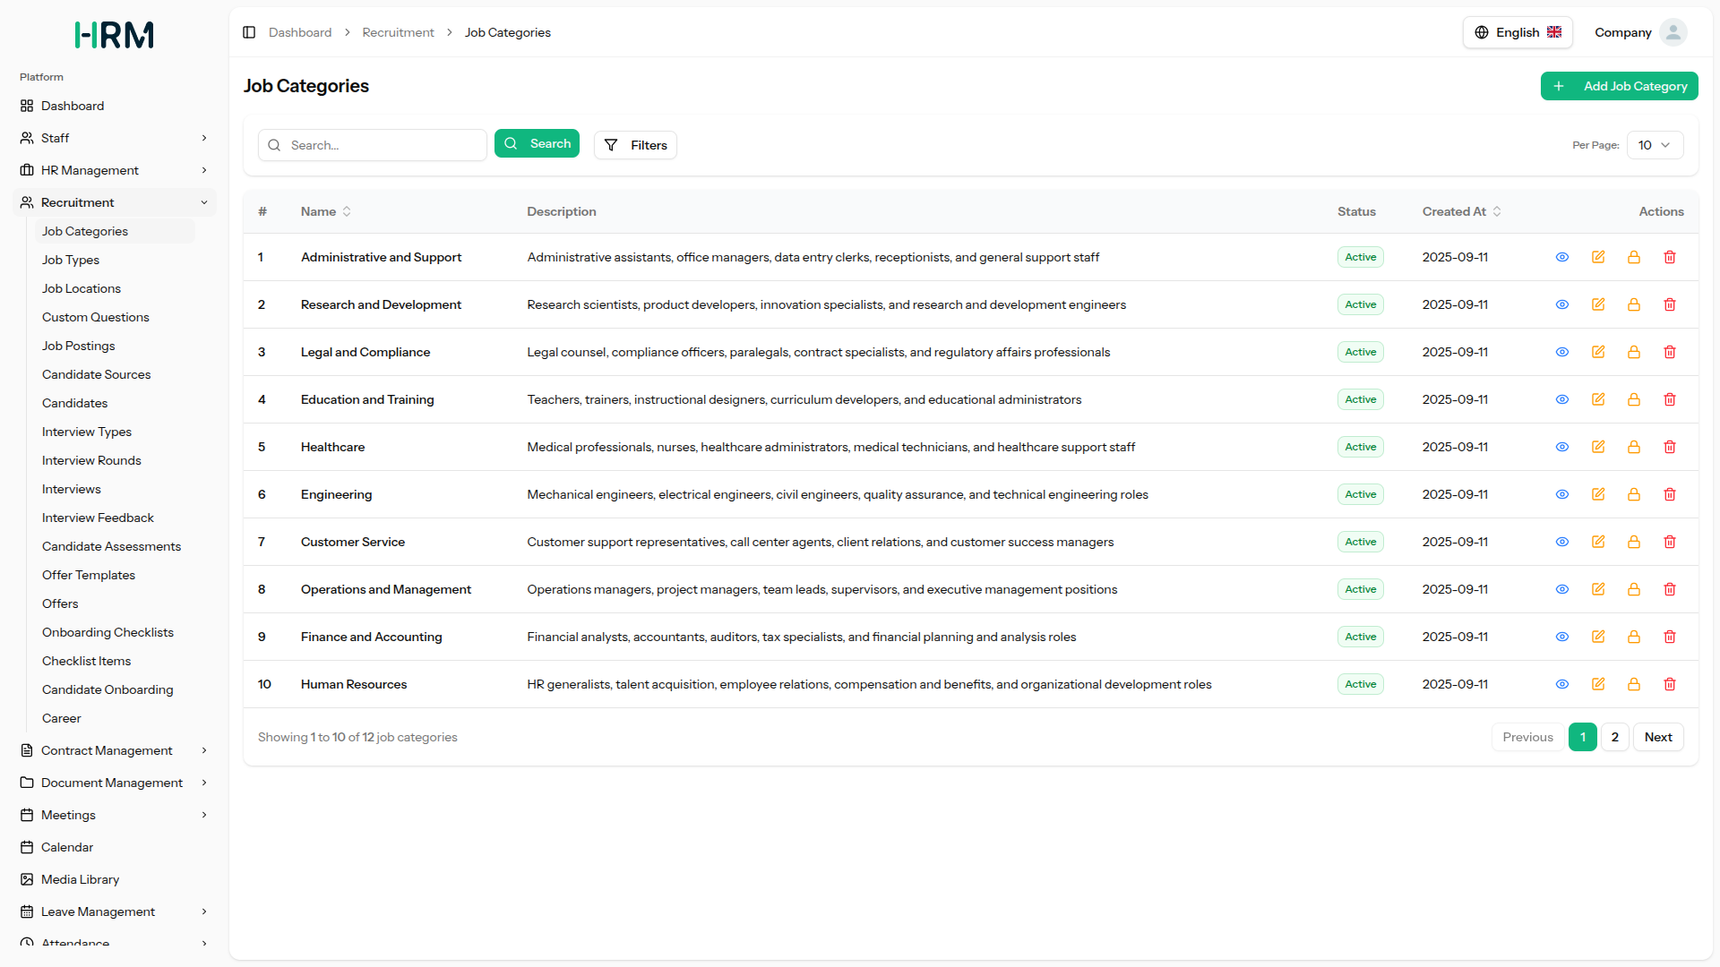This screenshot has width=1720, height=967.
Task: Click trash icon for Human Resources row
Action: (1669, 684)
